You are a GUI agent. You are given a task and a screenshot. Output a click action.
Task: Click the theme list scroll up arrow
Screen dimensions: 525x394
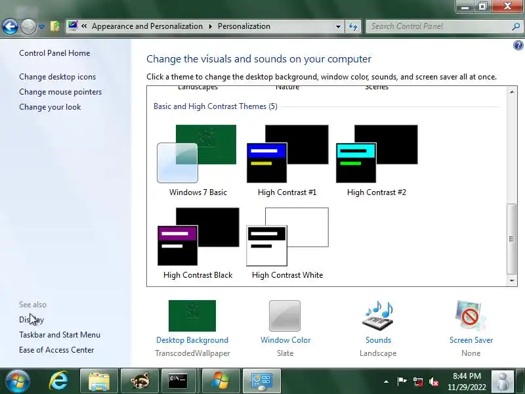click(512, 92)
